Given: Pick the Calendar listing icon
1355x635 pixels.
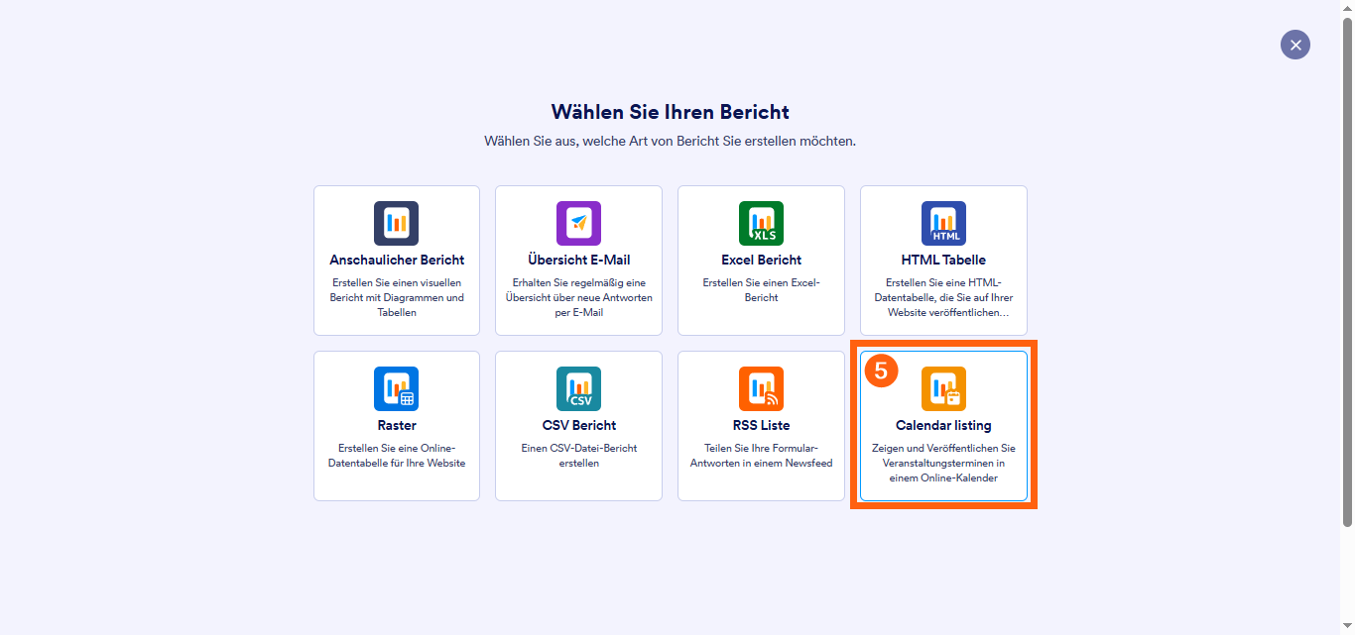Looking at the screenshot, I should [x=943, y=388].
